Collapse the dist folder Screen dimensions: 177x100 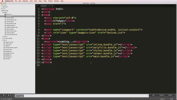2,12
